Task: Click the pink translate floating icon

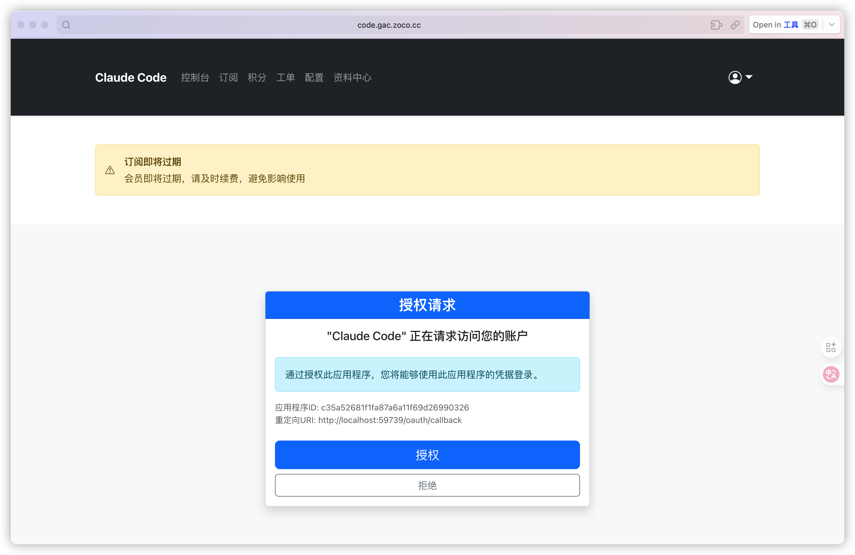Action: pyautogui.click(x=831, y=375)
